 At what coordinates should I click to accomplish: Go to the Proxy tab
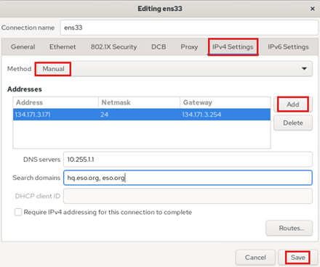[x=189, y=47]
